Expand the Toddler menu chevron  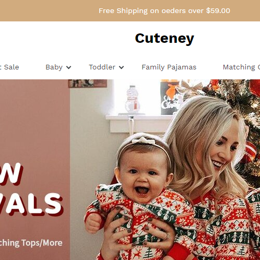click(x=121, y=67)
